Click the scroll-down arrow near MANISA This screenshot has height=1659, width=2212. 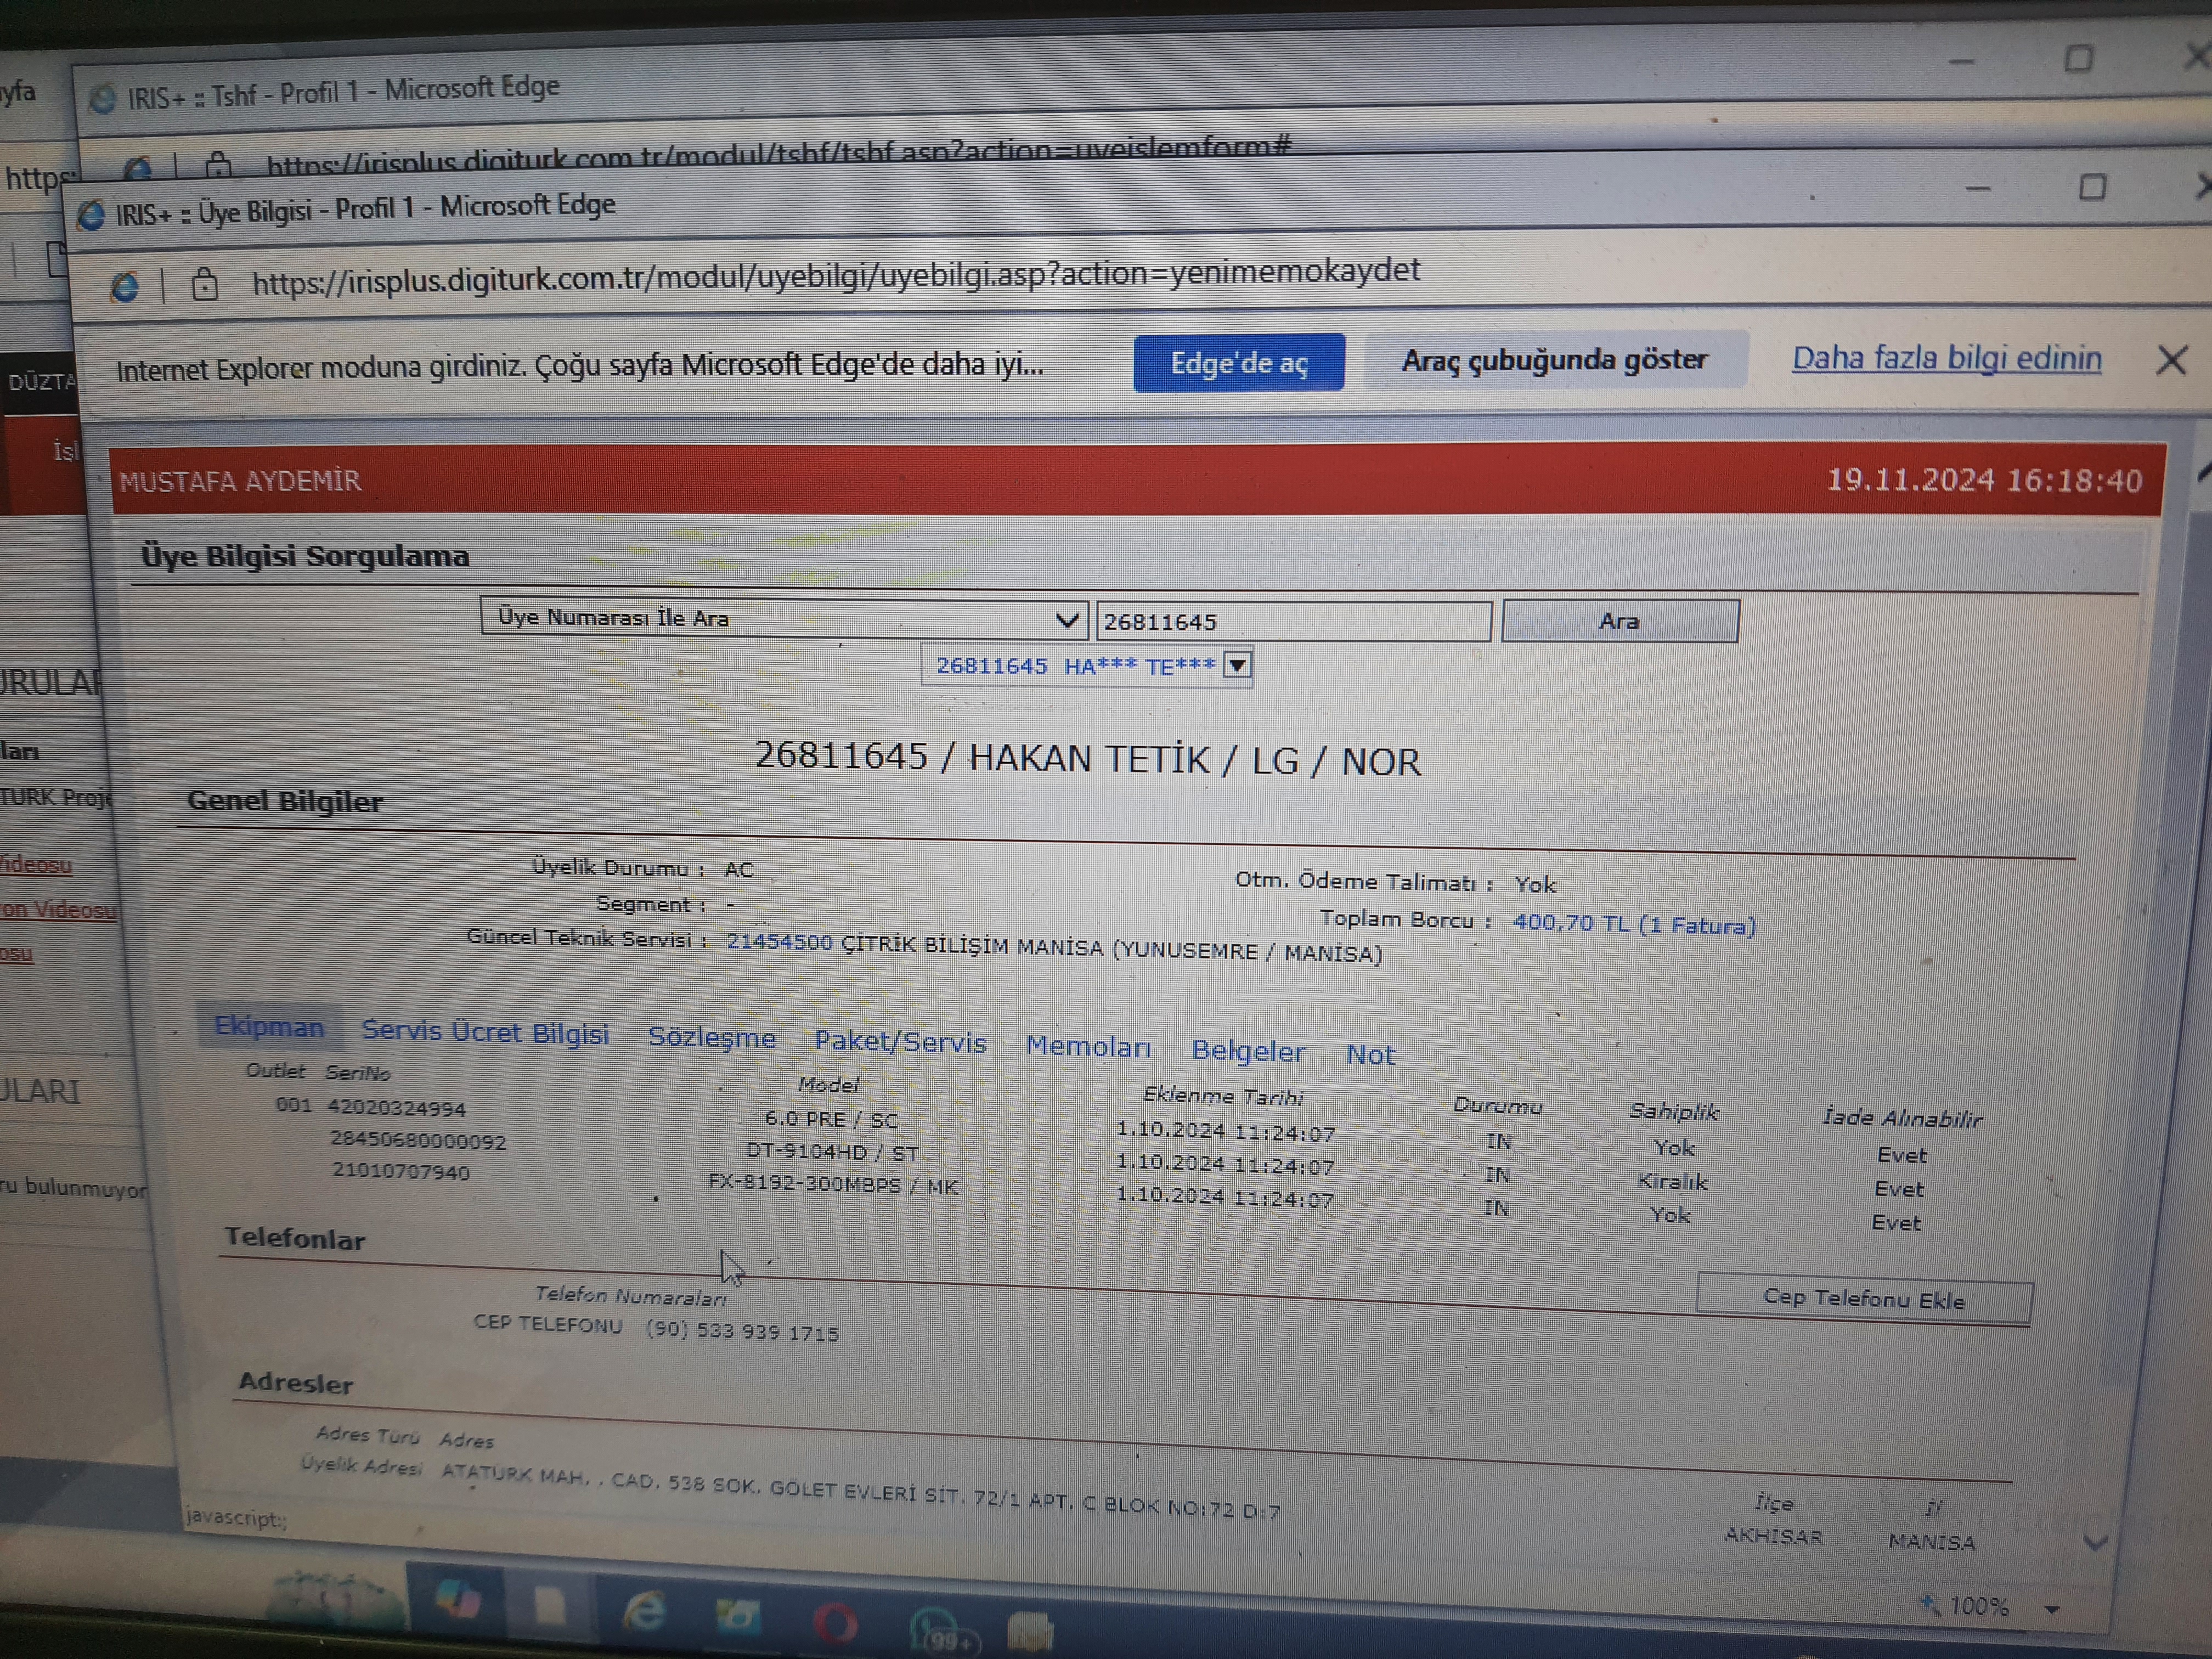click(2095, 1542)
